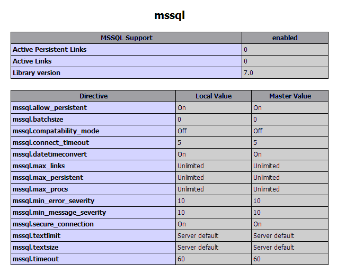Screen dimensions: 346x274
Task: Click the mssql.batchsize directive cell
Action: [x=93, y=120]
